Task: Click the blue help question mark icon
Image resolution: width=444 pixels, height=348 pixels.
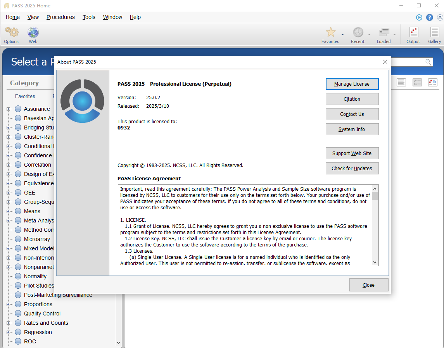Action: pyautogui.click(x=430, y=17)
